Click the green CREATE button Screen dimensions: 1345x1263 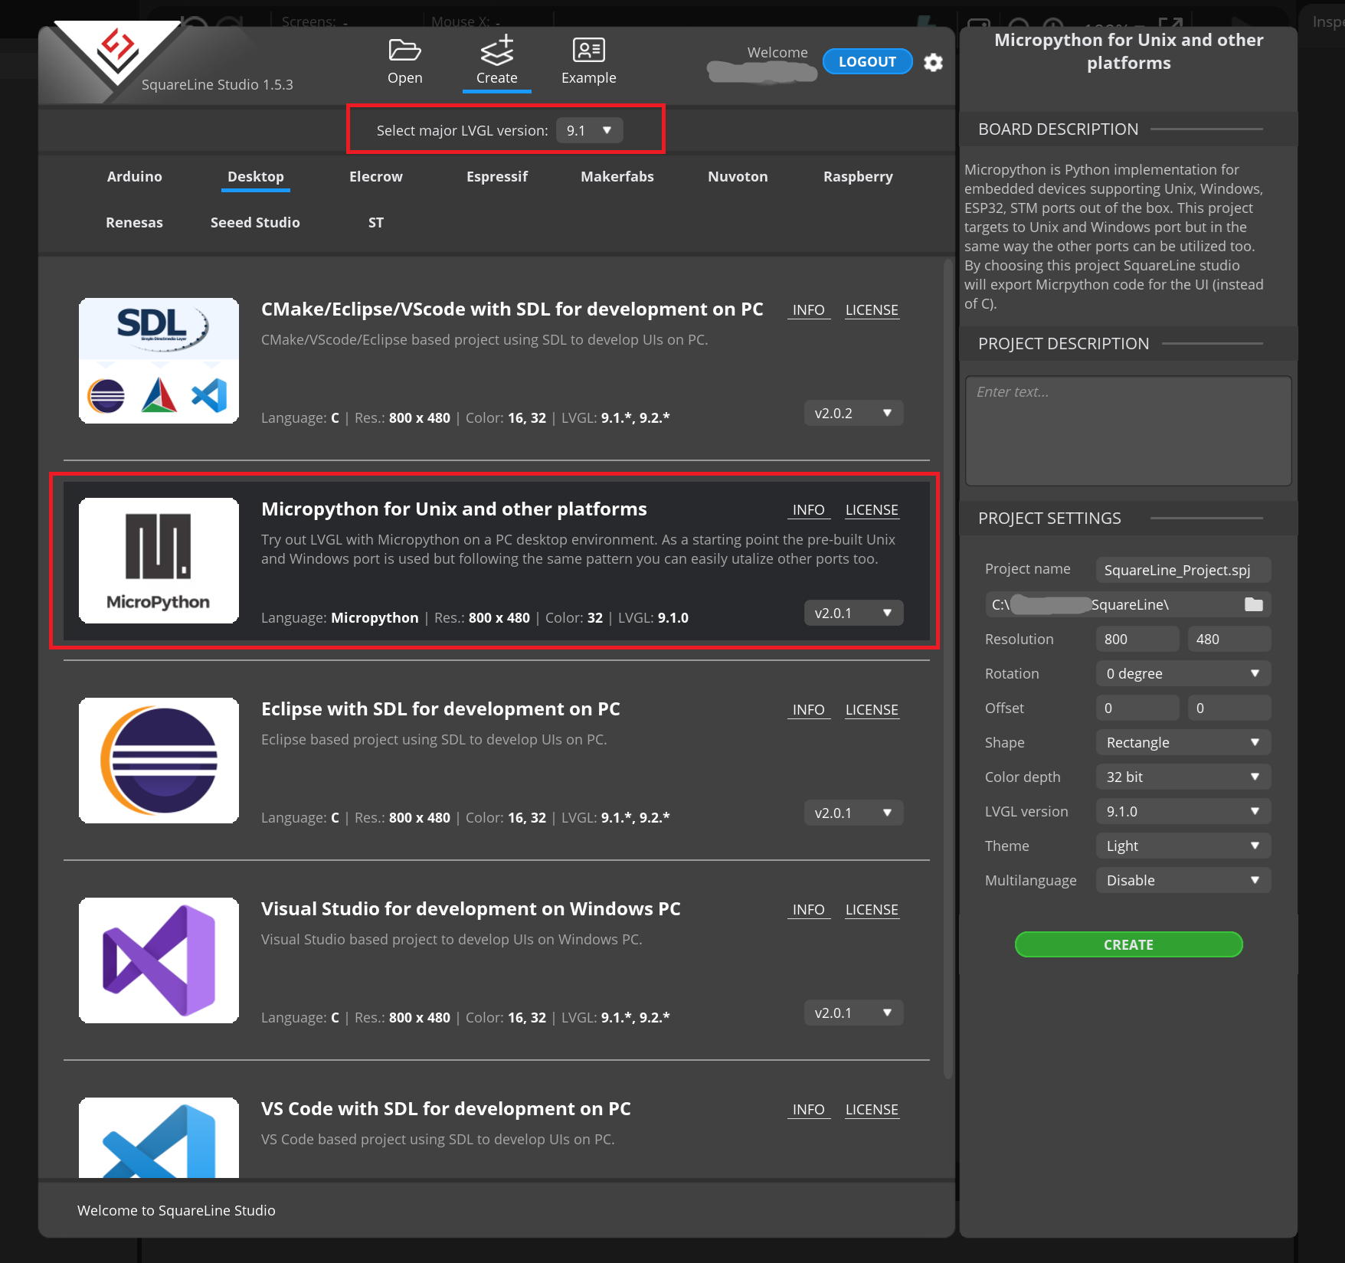[x=1128, y=944]
